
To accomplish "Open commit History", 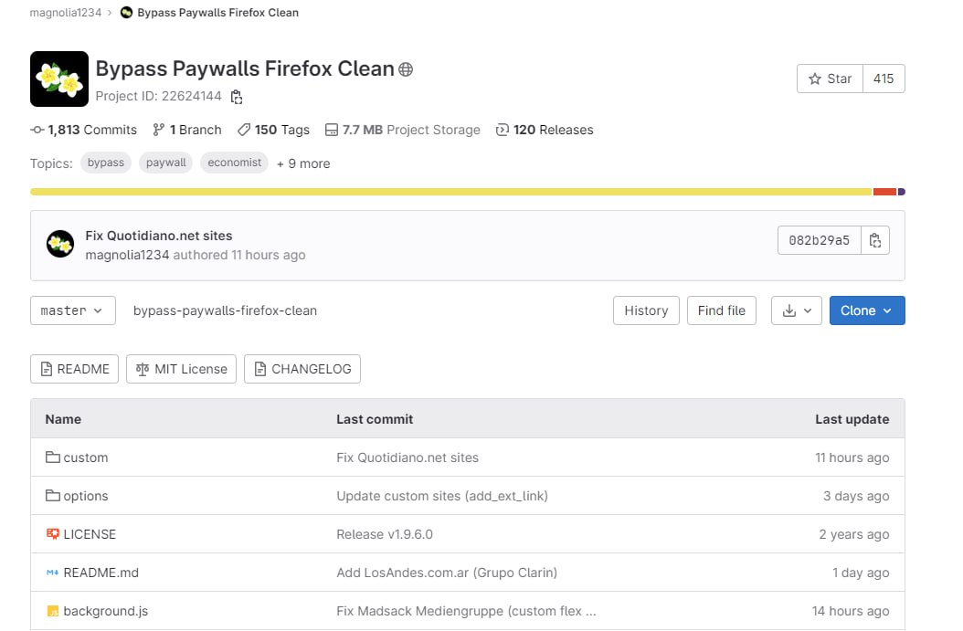I will 646,310.
